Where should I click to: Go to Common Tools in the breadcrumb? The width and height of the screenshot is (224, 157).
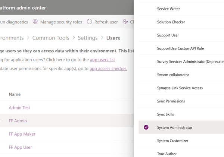coord(50,38)
